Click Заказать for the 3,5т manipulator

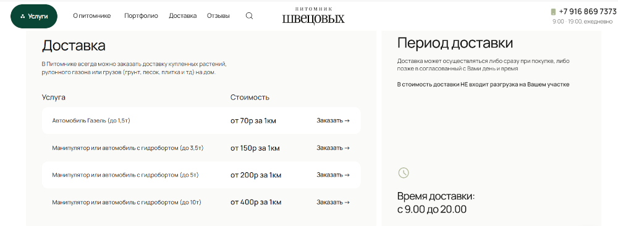[x=333, y=148]
